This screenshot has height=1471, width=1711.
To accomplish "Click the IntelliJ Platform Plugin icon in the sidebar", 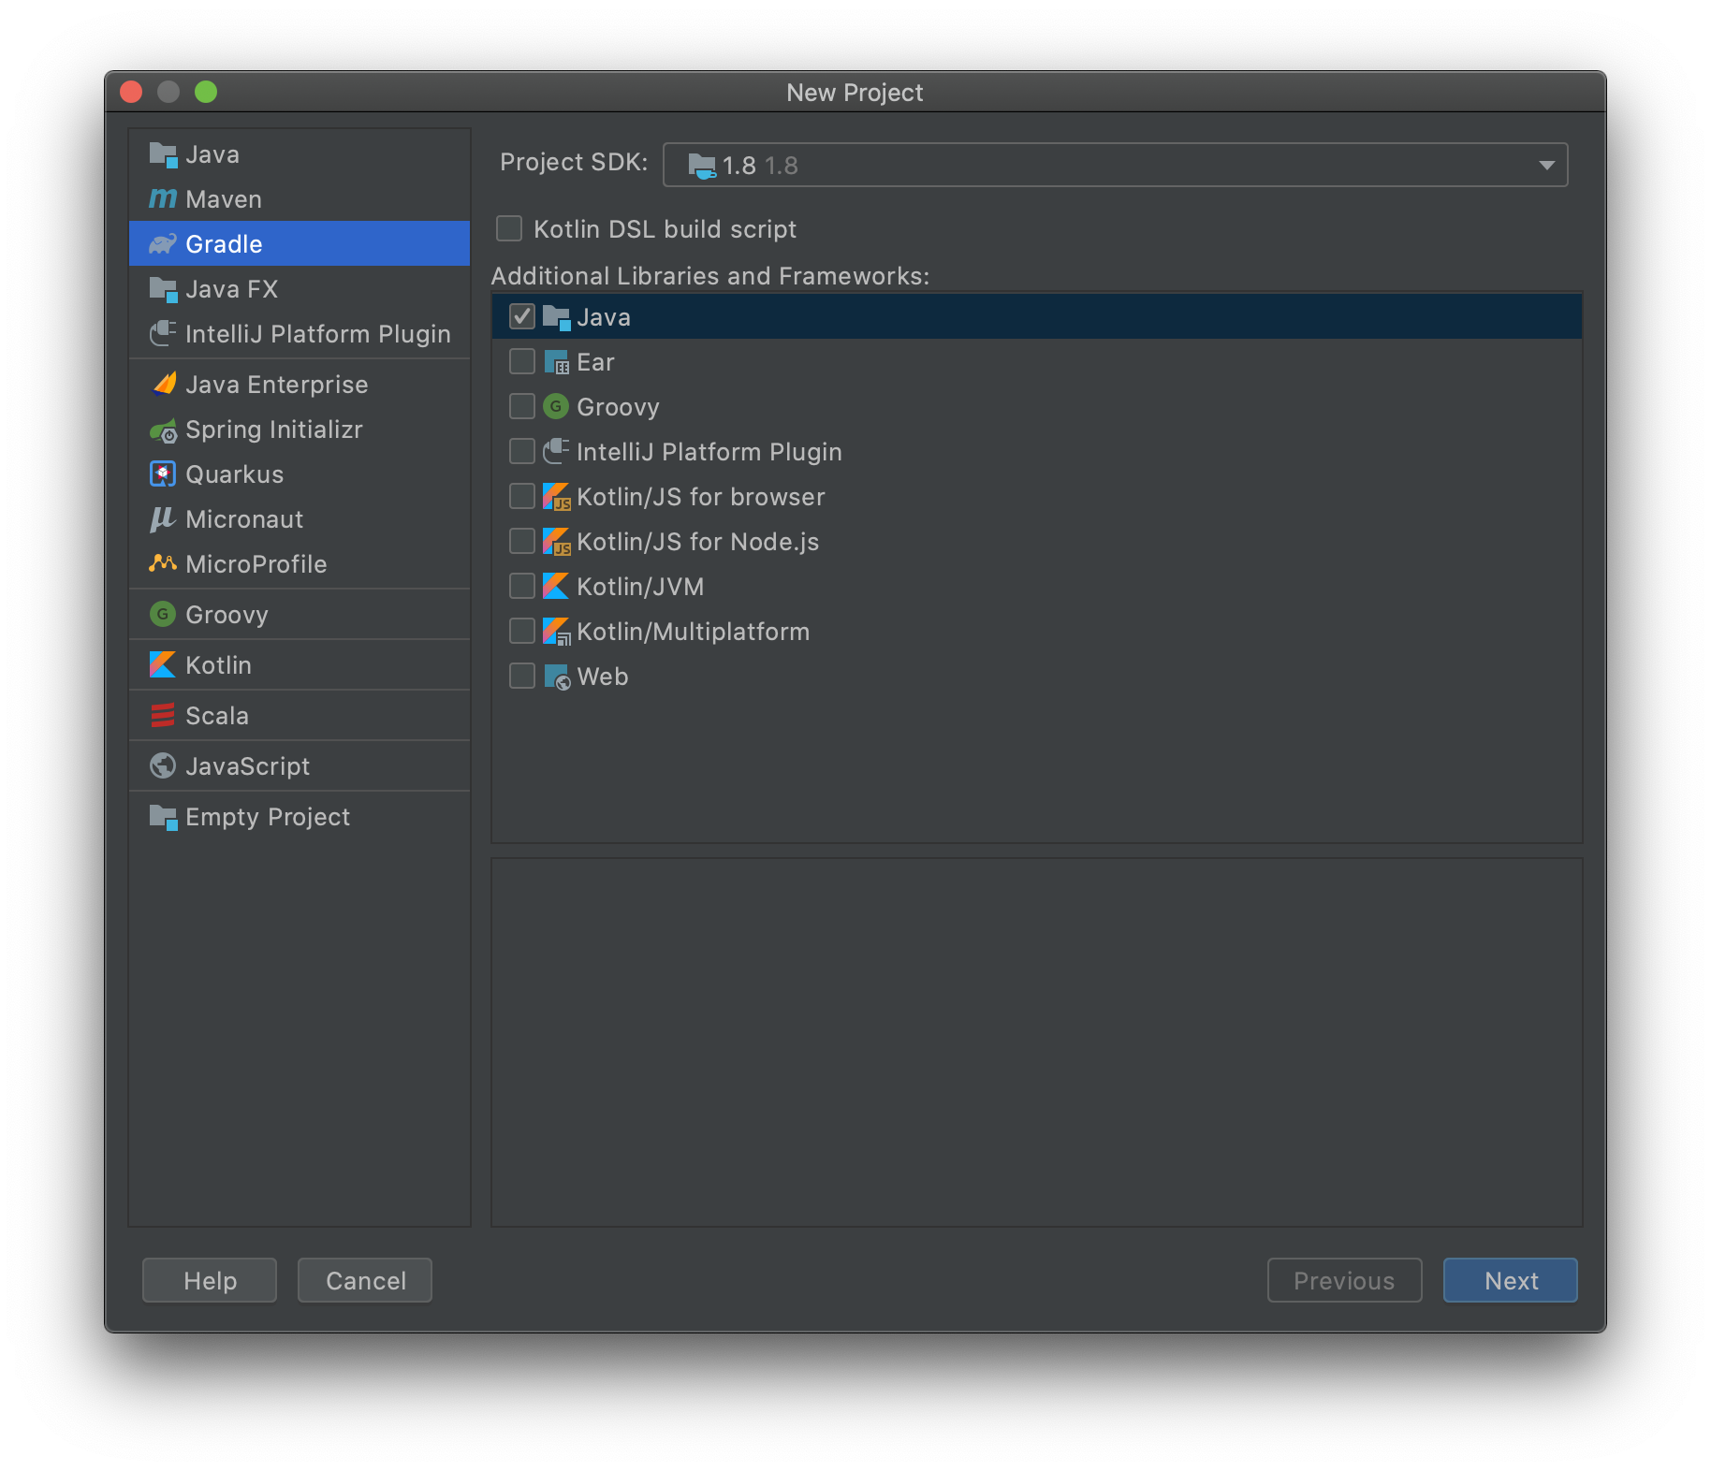I will 163,334.
